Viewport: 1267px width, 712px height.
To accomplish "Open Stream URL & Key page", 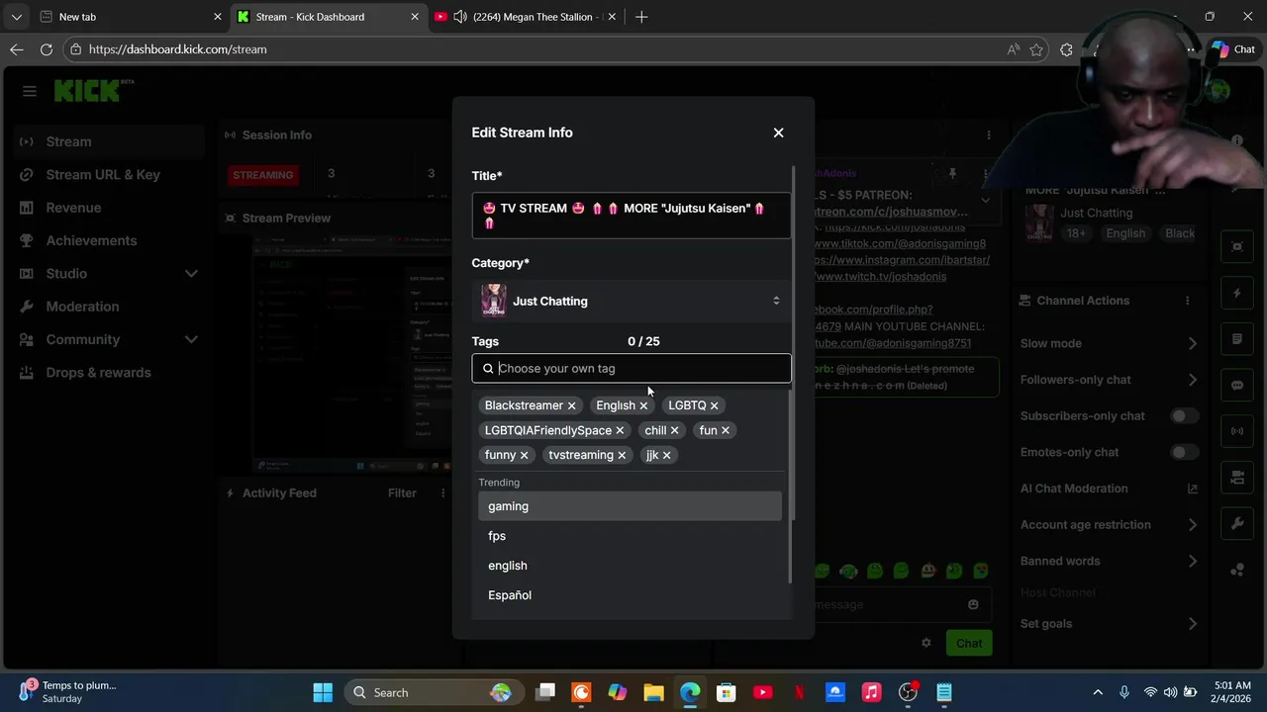I will [109, 175].
